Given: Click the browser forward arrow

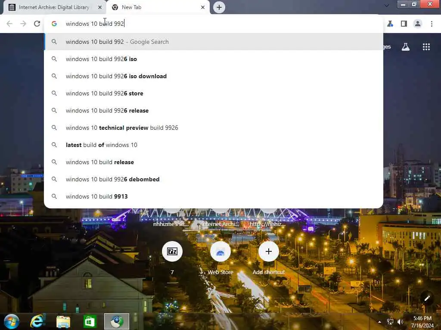Looking at the screenshot, I should pos(23,24).
